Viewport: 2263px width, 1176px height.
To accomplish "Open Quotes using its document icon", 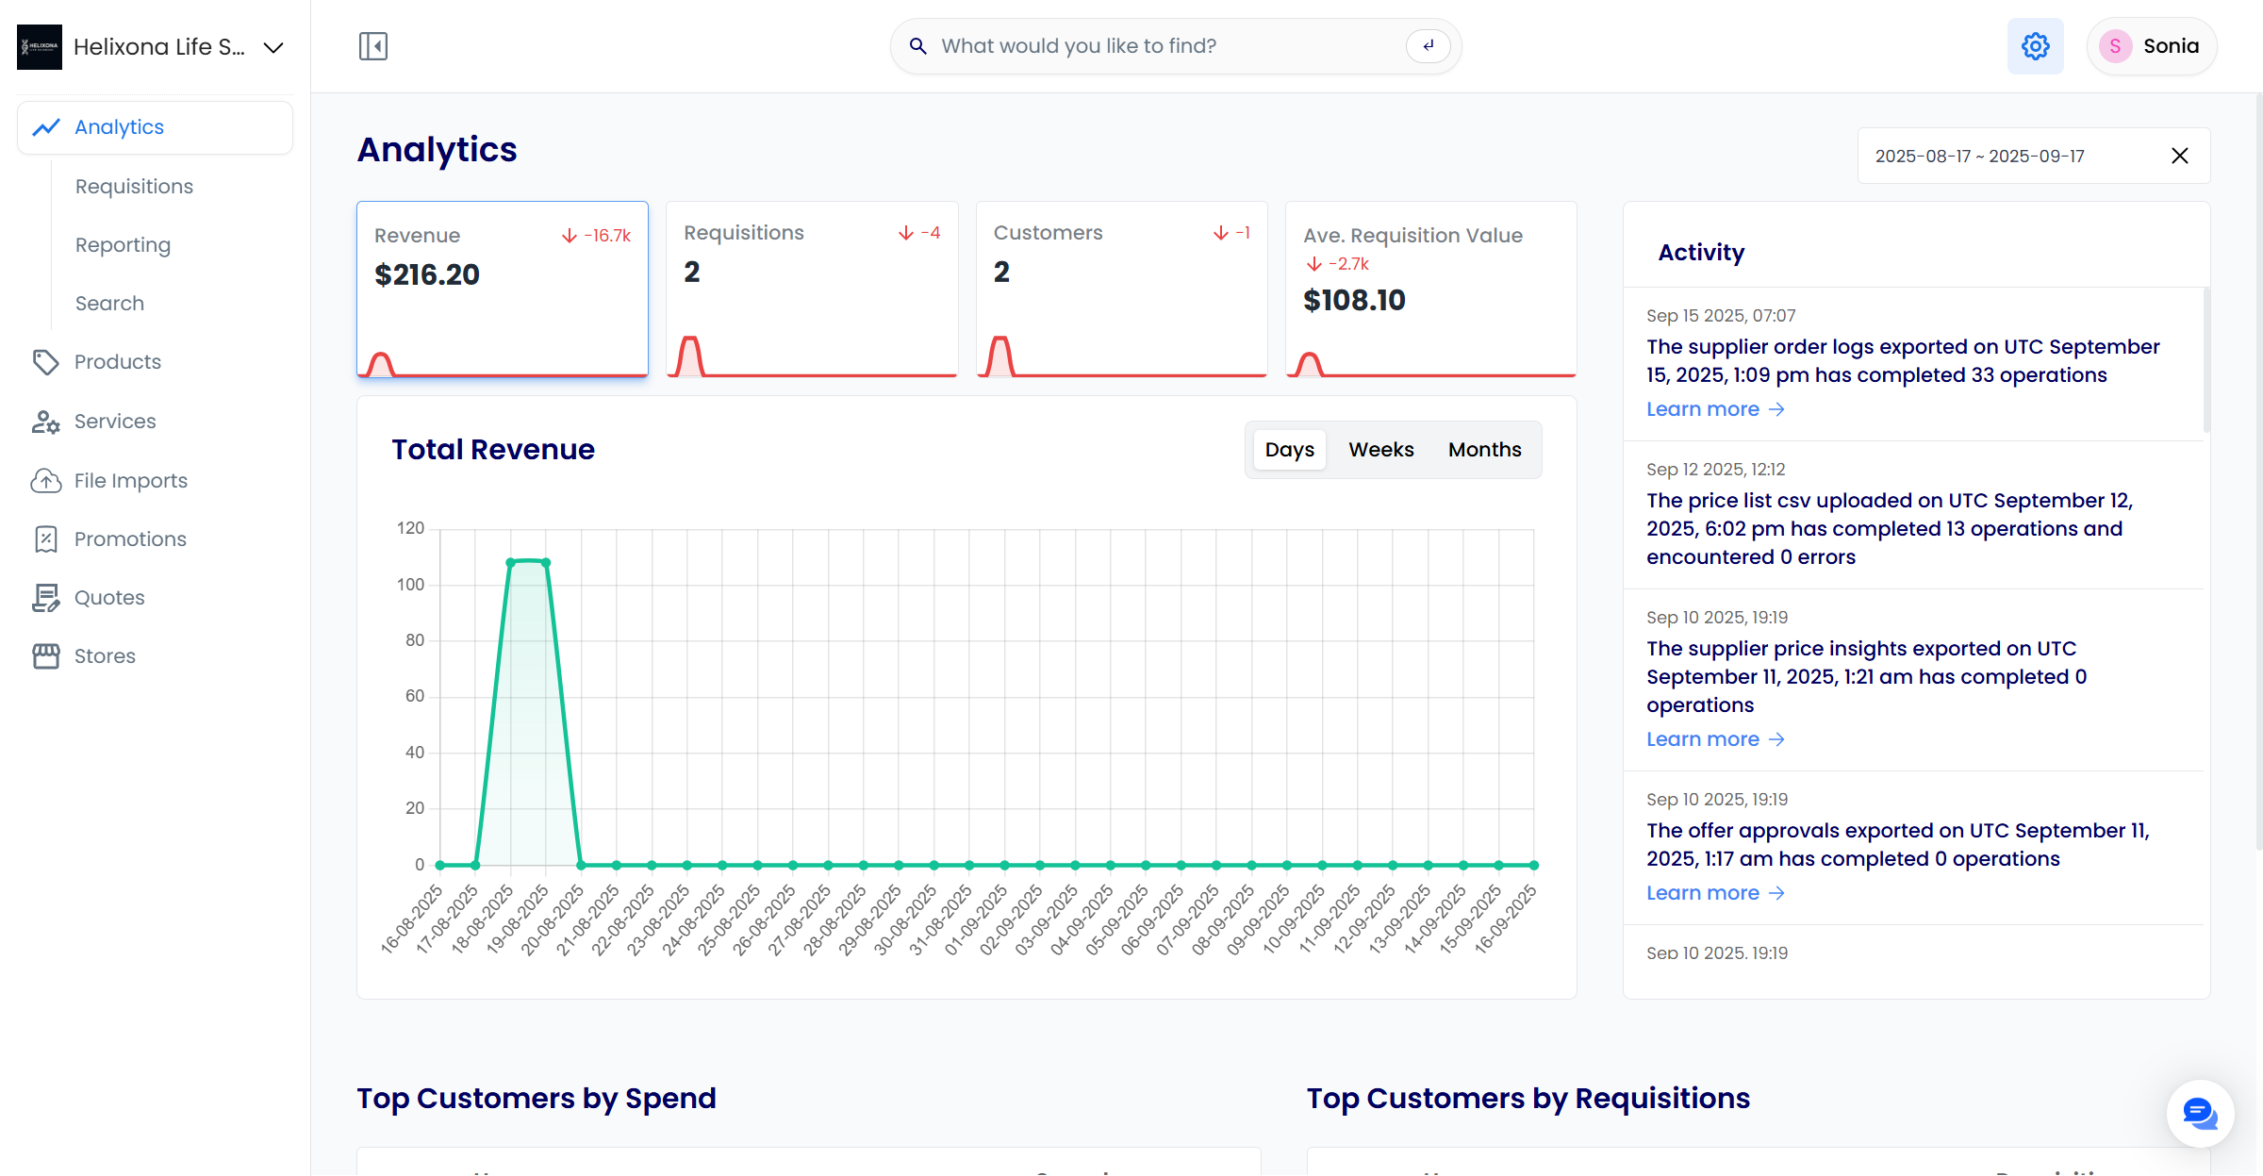I will pos(45,598).
